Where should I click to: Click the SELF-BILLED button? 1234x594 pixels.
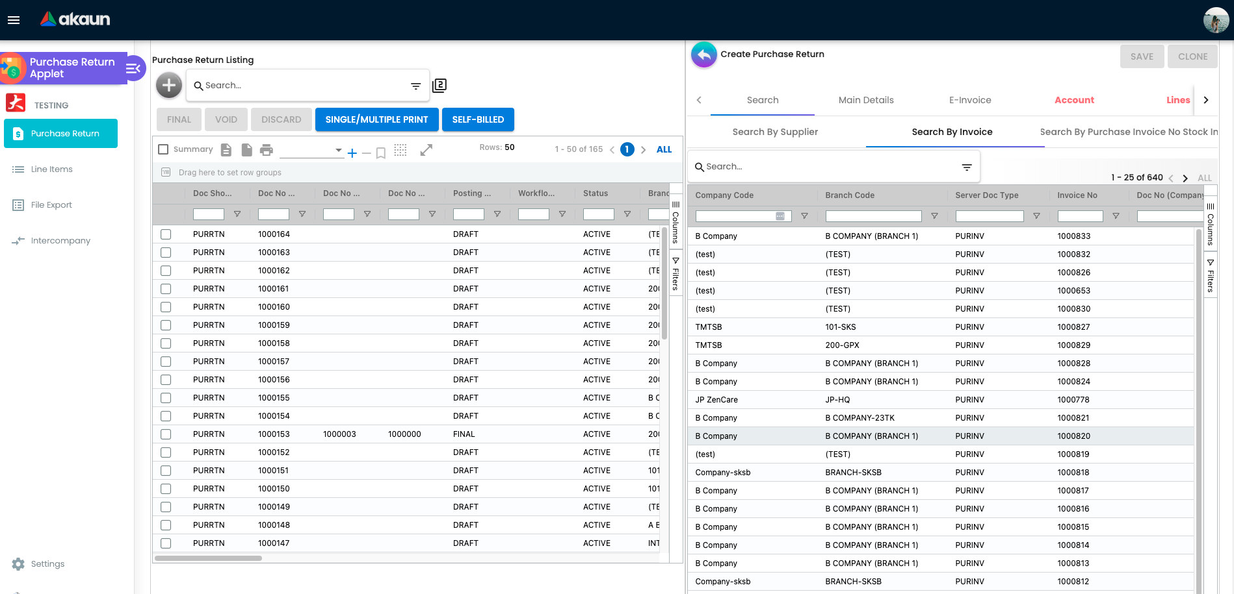point(479,119)
